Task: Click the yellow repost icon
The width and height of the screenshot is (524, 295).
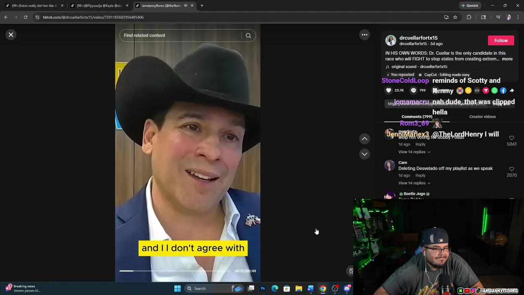Action: 468,91
